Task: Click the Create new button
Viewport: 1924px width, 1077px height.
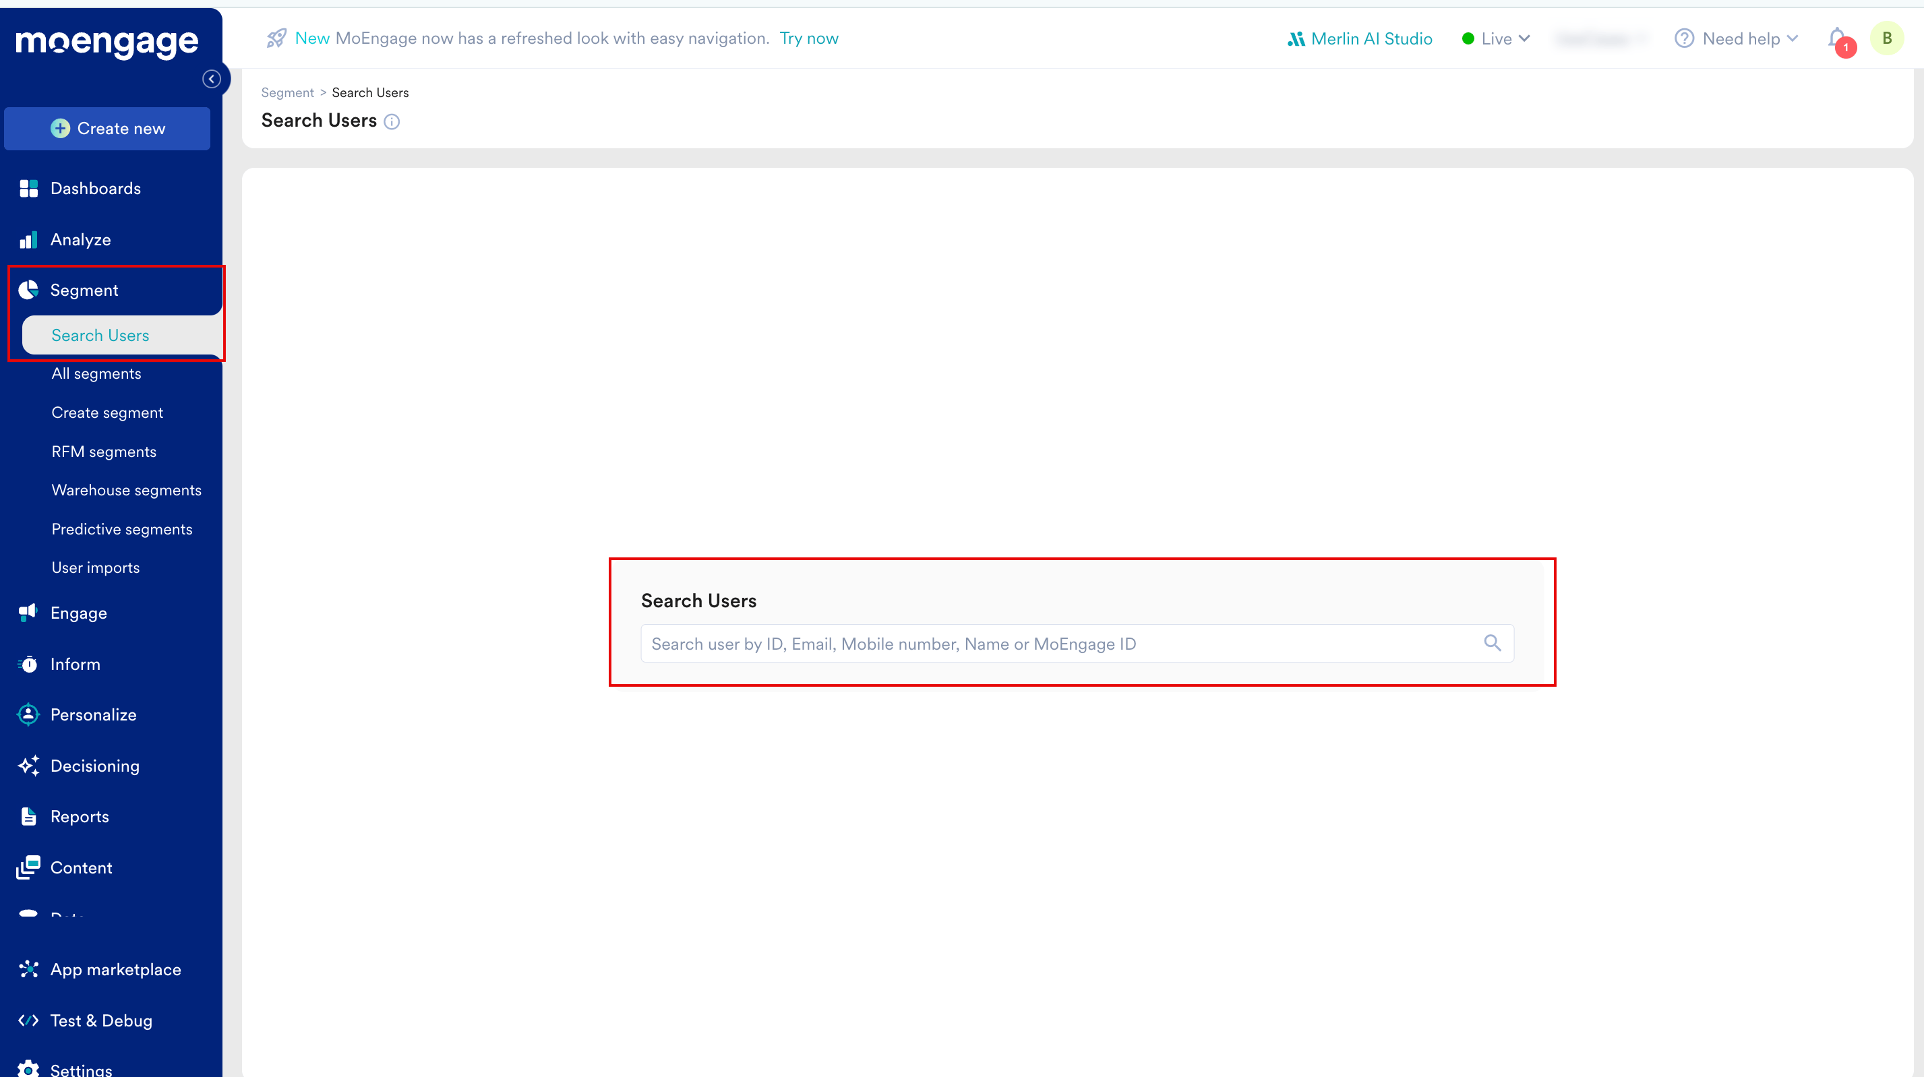Action: click(x=107, y=129)
